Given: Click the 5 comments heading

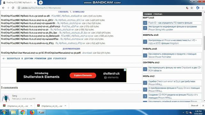Looking at the screenshot, I should tap(10, 88).
